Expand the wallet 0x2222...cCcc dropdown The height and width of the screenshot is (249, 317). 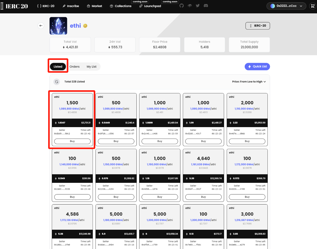pyautogui.click(x=286, y=6)
